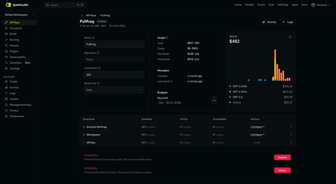The height and width of the screenshot is (184, 336).
Task: Click the Observability eye icon in sidebar
Action: [x=6, y=57]
